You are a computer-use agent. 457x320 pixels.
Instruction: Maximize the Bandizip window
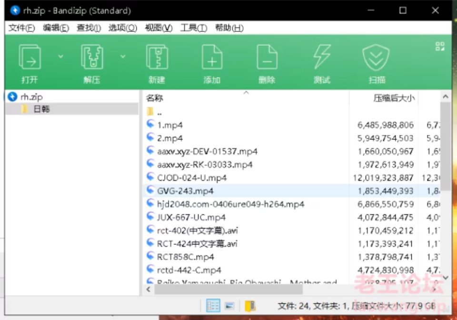403,10
